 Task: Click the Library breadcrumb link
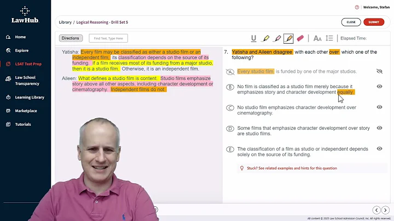tap(65, 22)
